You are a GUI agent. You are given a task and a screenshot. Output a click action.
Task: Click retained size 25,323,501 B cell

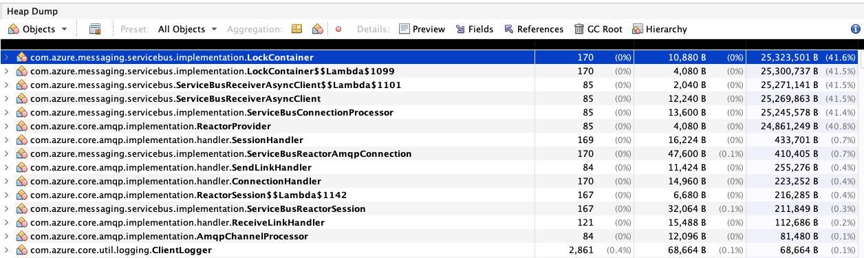click(x=789, y=58)
